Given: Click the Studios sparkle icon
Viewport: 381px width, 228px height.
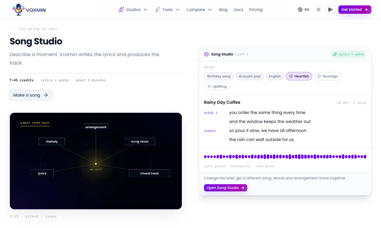Looking at the screenshot, I should tap(121, 10).
